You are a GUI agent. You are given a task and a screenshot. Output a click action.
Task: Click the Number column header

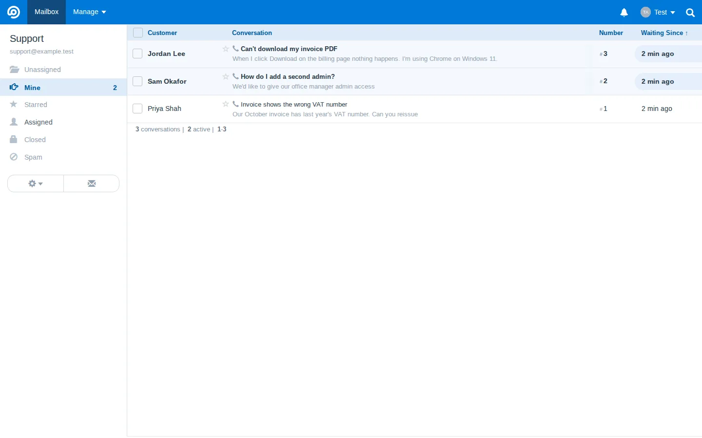click(x=611, y=33)
